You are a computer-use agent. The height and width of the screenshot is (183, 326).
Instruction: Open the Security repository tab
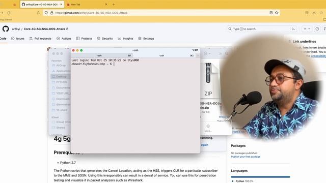pyautogui.click(x=105, y=39)
